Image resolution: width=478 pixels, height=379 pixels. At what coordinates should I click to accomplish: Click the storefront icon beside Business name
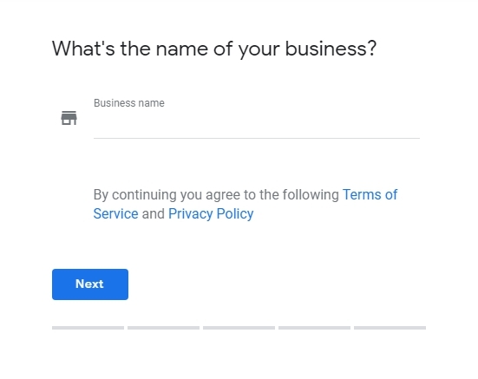coord(69,118)
